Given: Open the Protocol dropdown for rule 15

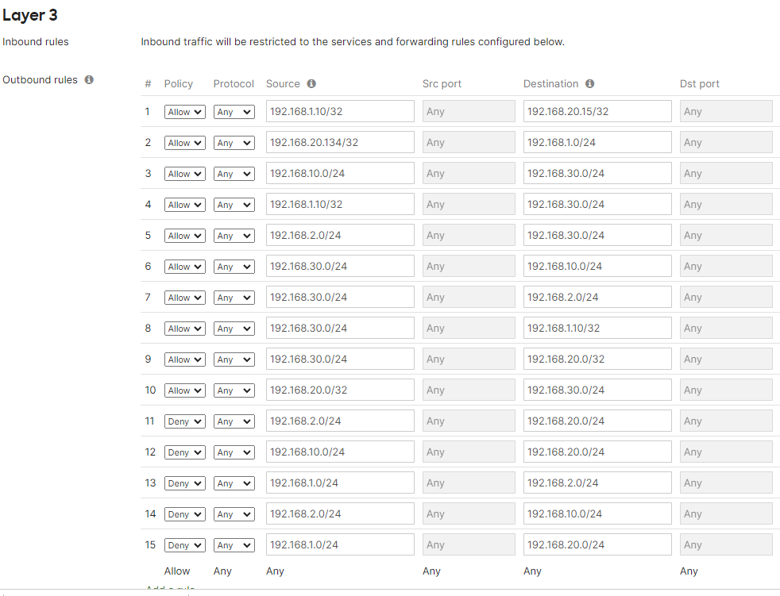Looking at the screenshot, I should 234,545.
